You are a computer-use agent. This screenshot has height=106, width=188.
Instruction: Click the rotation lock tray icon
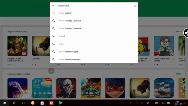pyautogui.click(x=136, y=103)
